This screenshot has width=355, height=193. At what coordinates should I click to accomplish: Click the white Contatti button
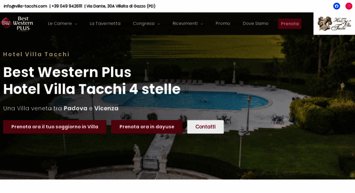pos(205,127)
